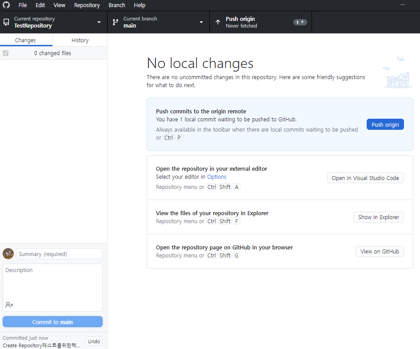
Task: Click the 'Committed just now' text
Action: (x=25, y=338)
